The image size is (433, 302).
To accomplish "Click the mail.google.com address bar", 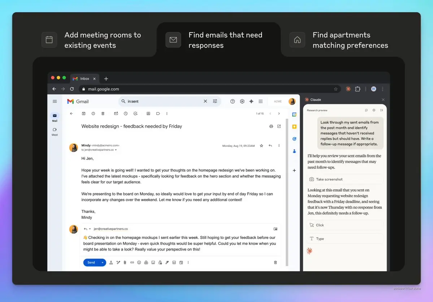I will point(210,89).
